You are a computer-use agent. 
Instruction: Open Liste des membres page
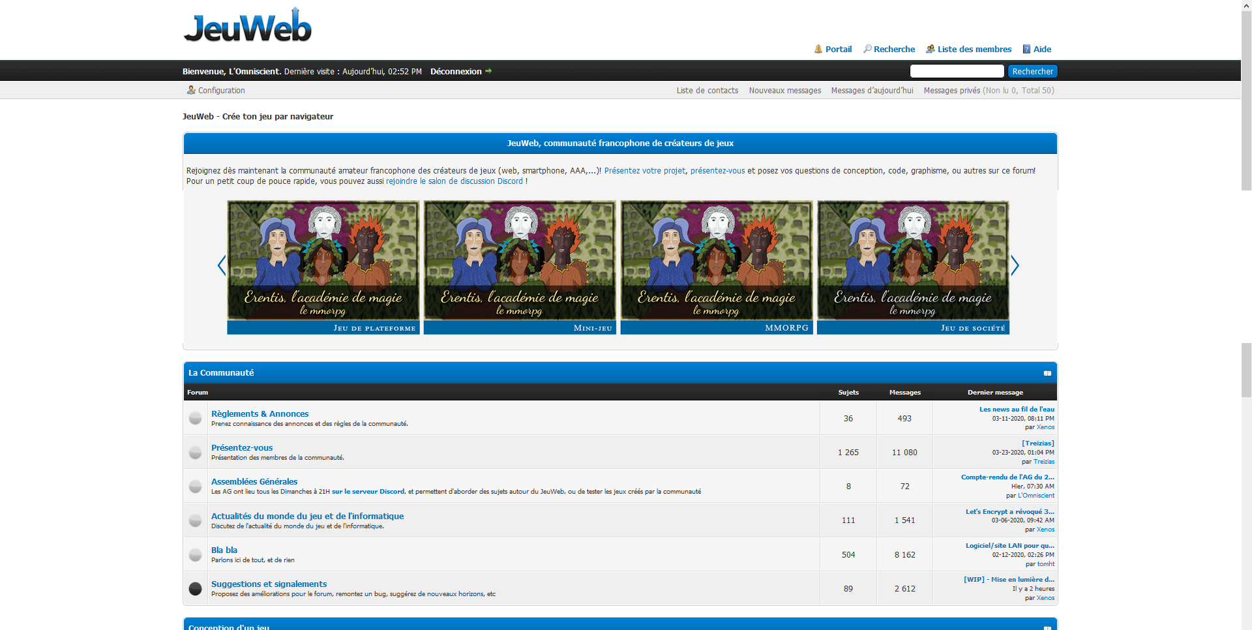coord(974,49)
